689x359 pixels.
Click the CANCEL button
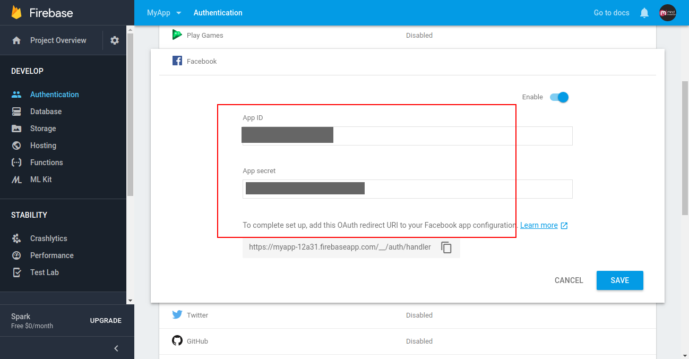coord(569,280)
